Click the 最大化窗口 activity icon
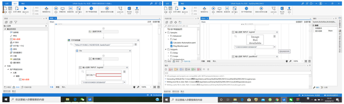The image size is (344, 104). [90, 58]
